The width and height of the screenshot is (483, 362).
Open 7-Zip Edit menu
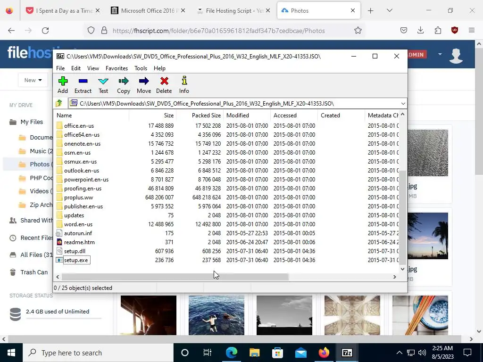(76, 68)
